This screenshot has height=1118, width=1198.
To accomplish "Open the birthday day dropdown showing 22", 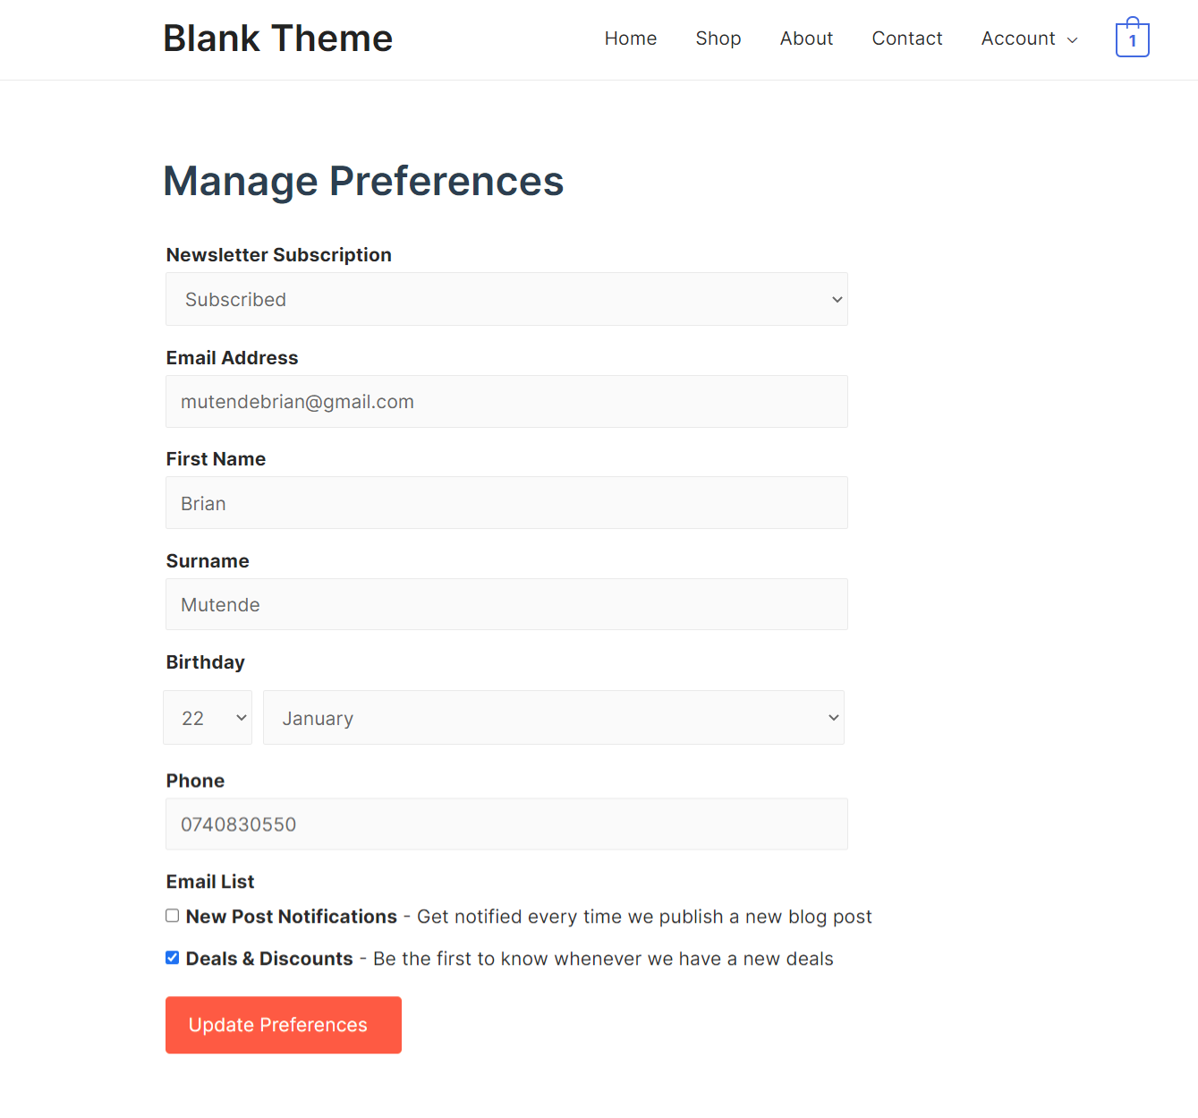I will coord(207,717).
